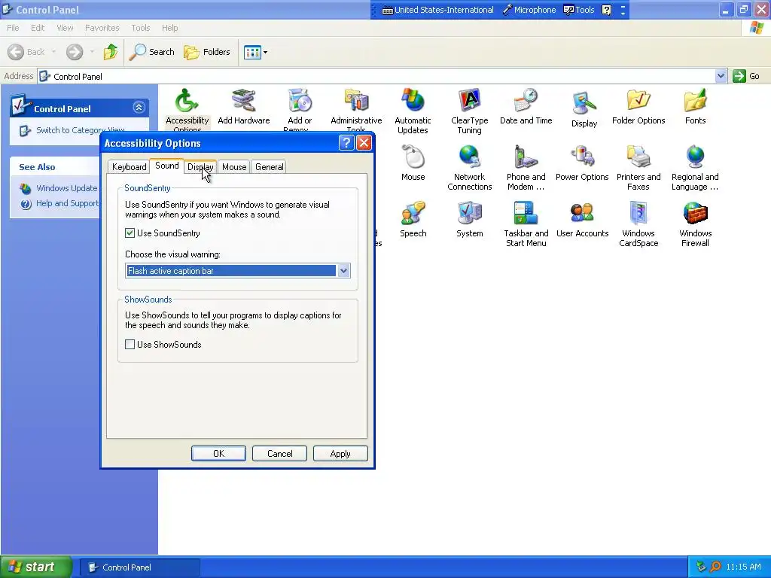Collapse the Control Panel sidebar section
This screenshot has width=771, height=578.
point(139,107)
